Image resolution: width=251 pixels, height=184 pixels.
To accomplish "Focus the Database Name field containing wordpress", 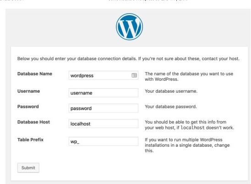I will pos(104,75).
